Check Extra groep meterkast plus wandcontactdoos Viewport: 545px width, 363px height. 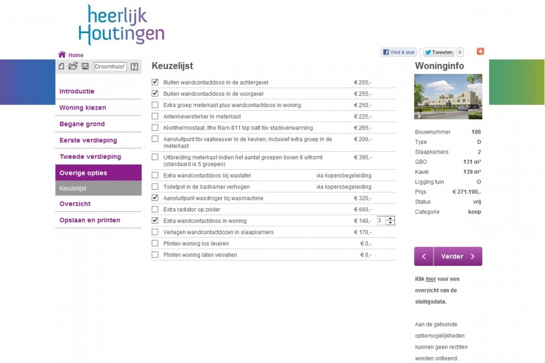coord(155,105)
